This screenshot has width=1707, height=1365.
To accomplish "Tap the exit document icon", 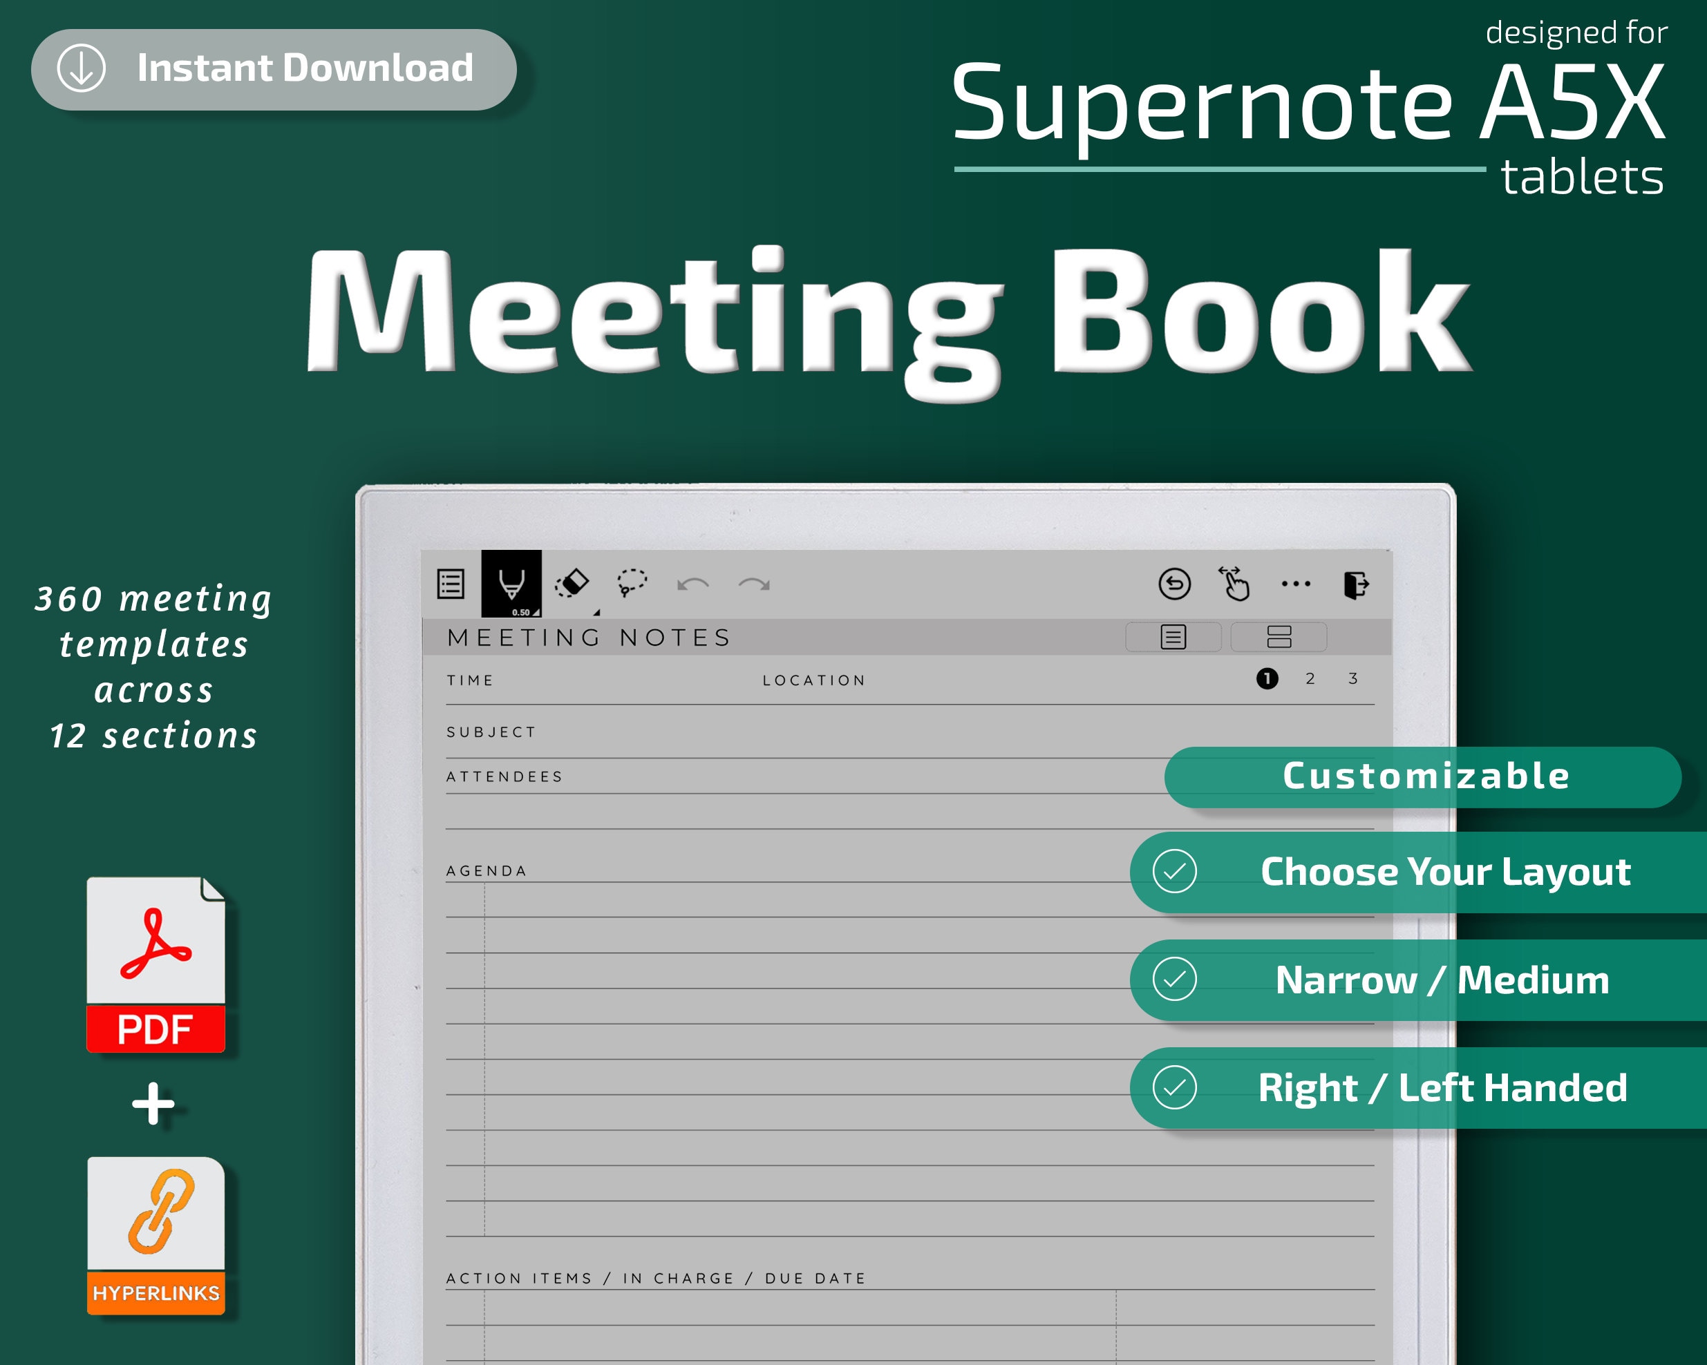I will (1356, 585).
